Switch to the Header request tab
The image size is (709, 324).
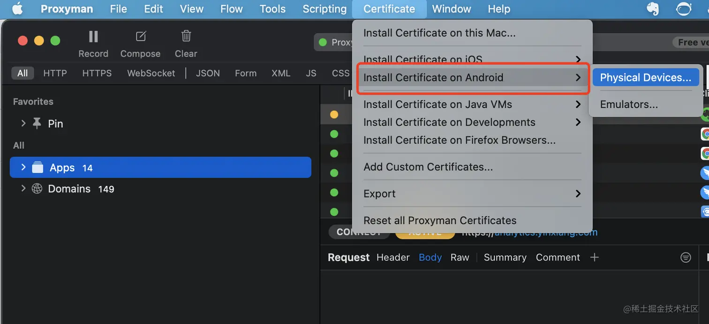pos(393,258)
